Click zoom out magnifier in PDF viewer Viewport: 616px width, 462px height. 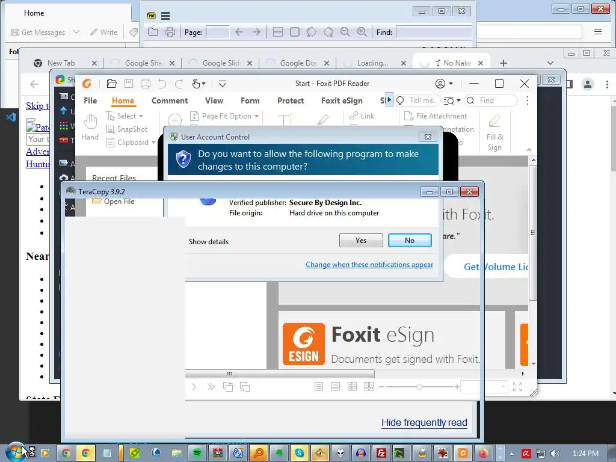coord(345,32)
